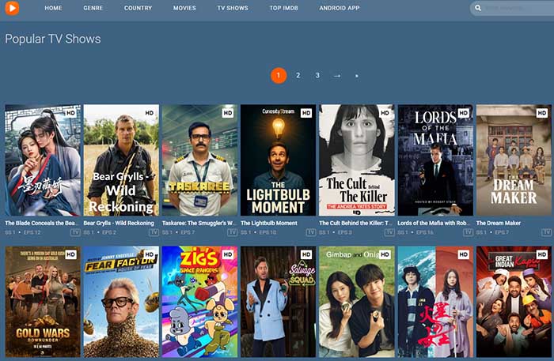Click HD badge on Dream Maker poster
The height and width of the screenshot is (361, 554).
click(542, 113)
